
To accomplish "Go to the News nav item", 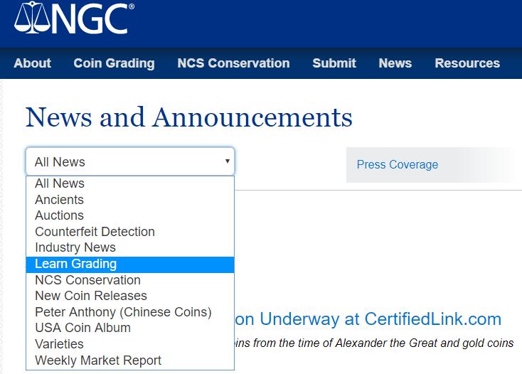I will 395,63.
